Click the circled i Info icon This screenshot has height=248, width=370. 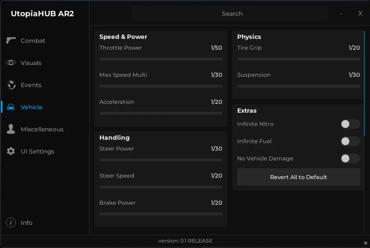tap(11, 222)
